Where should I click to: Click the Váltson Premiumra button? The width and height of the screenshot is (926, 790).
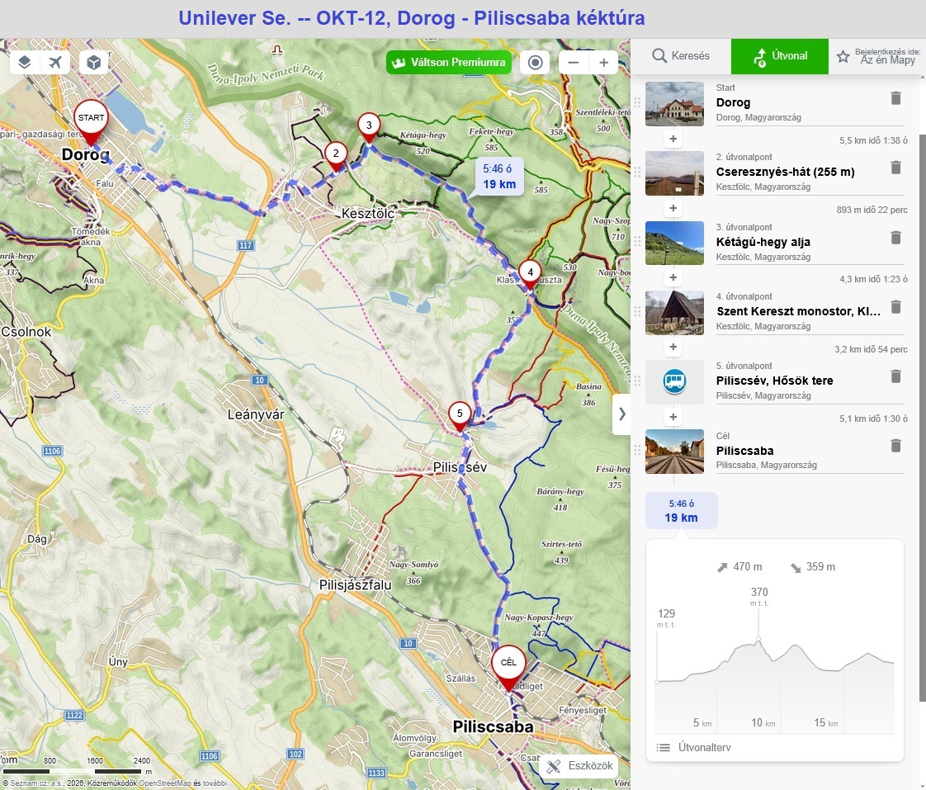point(449,63)
